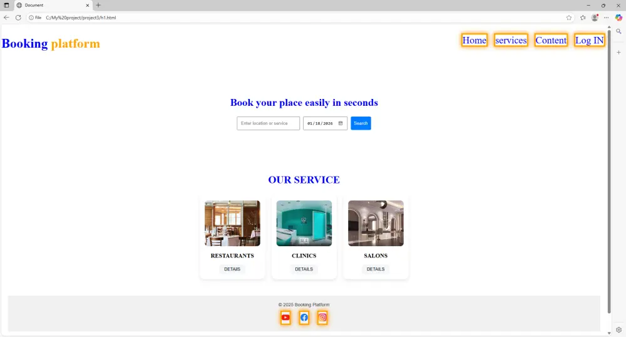Click the RESTAURANTS card title
Image resolution: width=626 pixels, height=337 pixels.
tap(232, 256)
